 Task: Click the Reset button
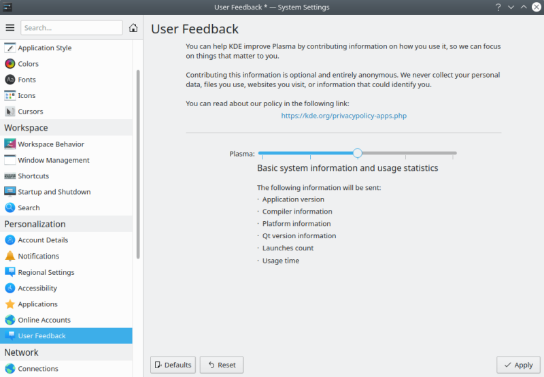click(222, 365)
